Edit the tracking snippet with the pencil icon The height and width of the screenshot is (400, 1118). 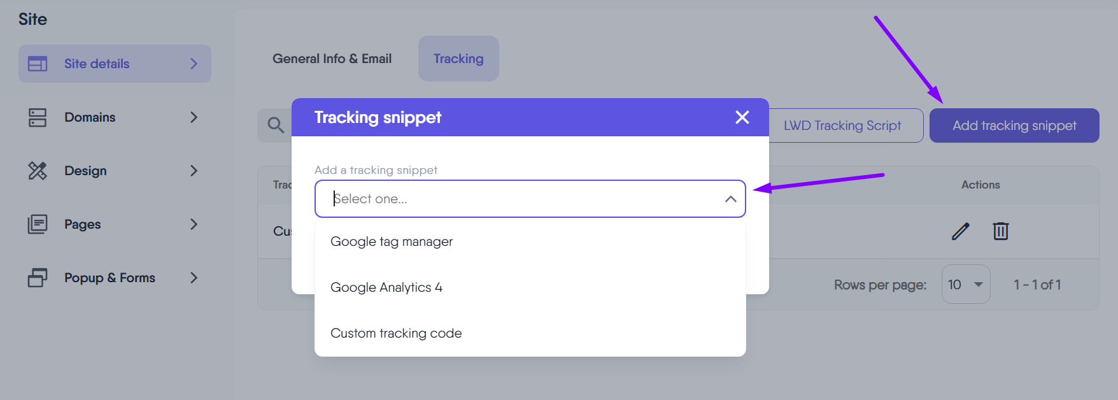click(x=960, y=231)
